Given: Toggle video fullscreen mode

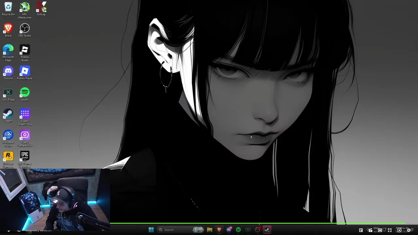Looking at the screenshot, I should coord(390,230).
